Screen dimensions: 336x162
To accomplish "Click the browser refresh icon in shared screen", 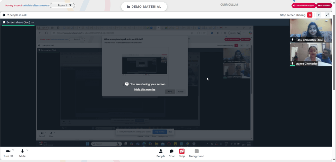I will (46, 33).
